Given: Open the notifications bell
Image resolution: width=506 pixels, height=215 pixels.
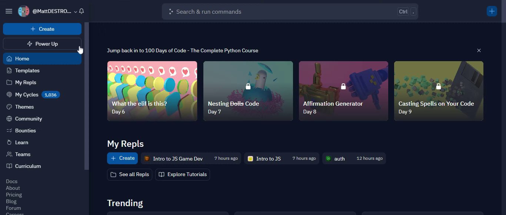Looking at the screenshot, I should (81, 11).
